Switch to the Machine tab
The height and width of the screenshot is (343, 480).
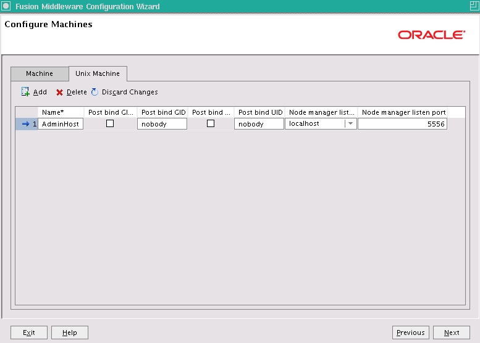40,73
